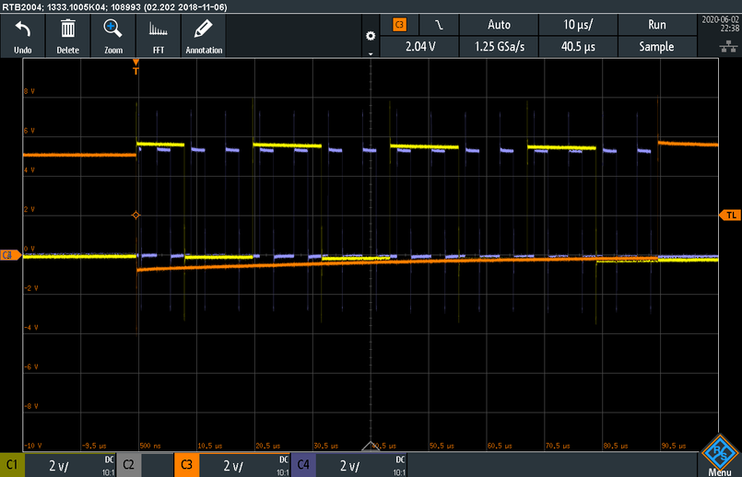Select the TL trigger level marker
This screenshot has width=742, height=477.
coord(730,215)
